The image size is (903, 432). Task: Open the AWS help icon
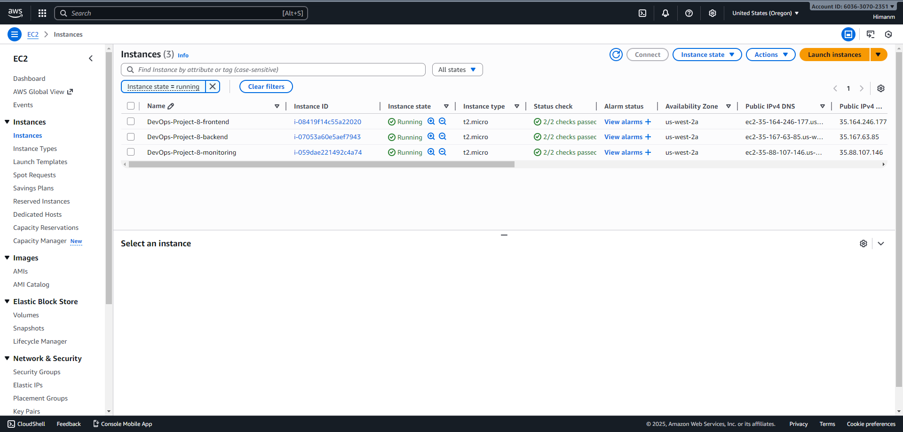pos(689,13)
